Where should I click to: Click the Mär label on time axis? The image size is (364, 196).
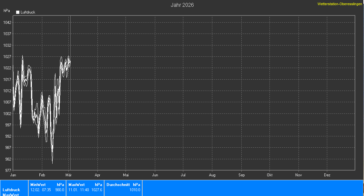tap(68, 175)
